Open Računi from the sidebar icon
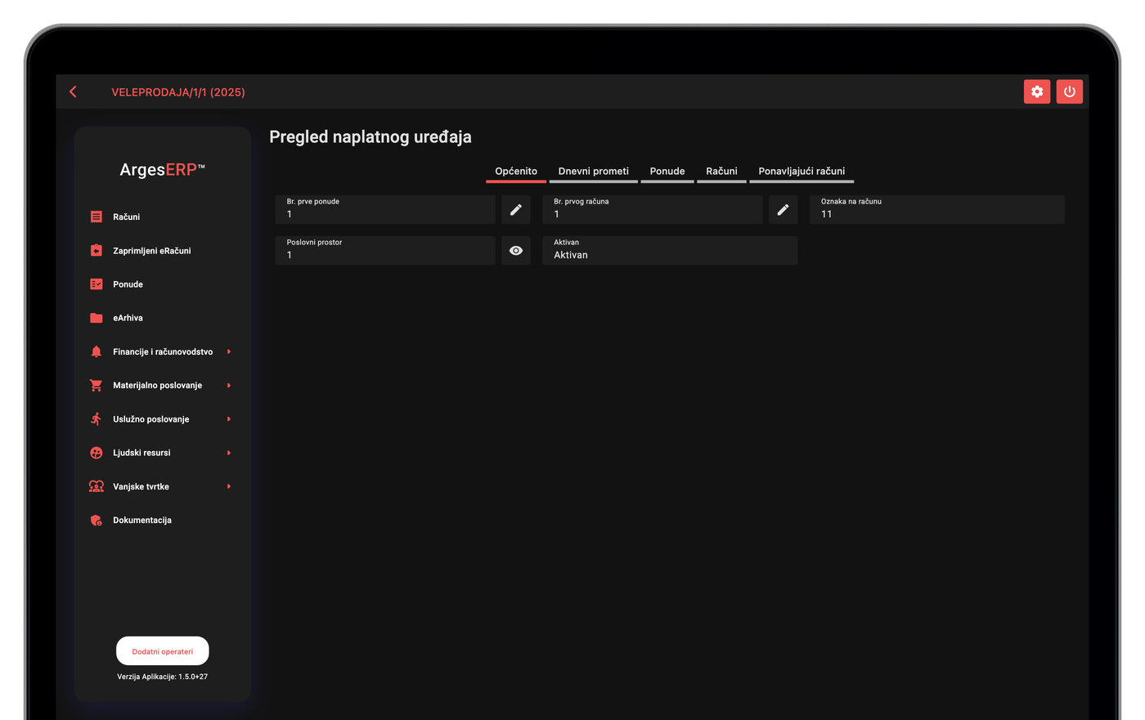The image size is (1145, 720). [97, 217]
